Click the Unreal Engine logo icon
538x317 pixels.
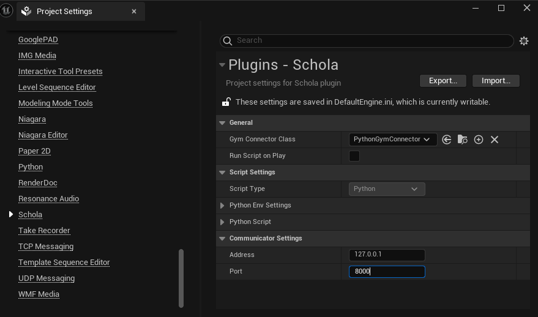click(7, 10)
